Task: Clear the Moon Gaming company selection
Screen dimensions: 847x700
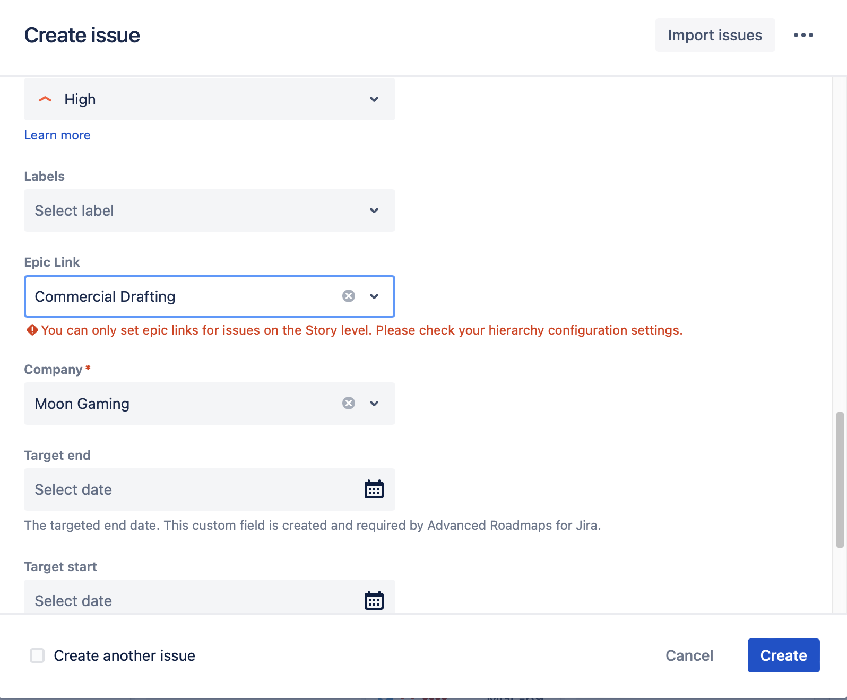Action: (x=349, y=403)
